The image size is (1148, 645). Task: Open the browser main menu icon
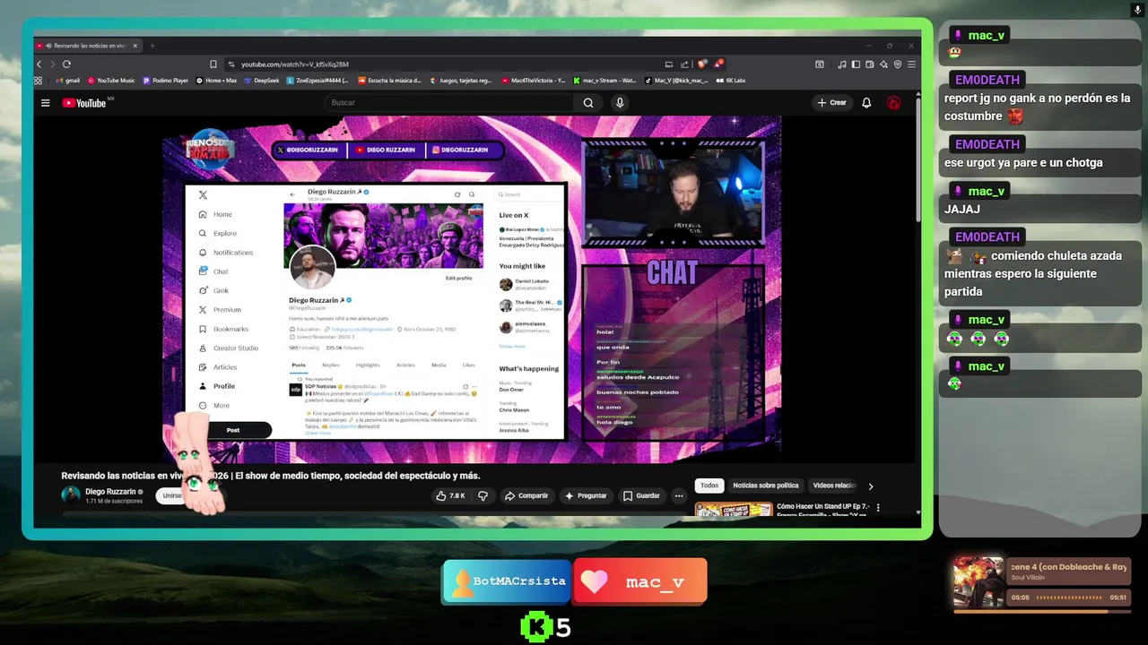click(911, 64)
